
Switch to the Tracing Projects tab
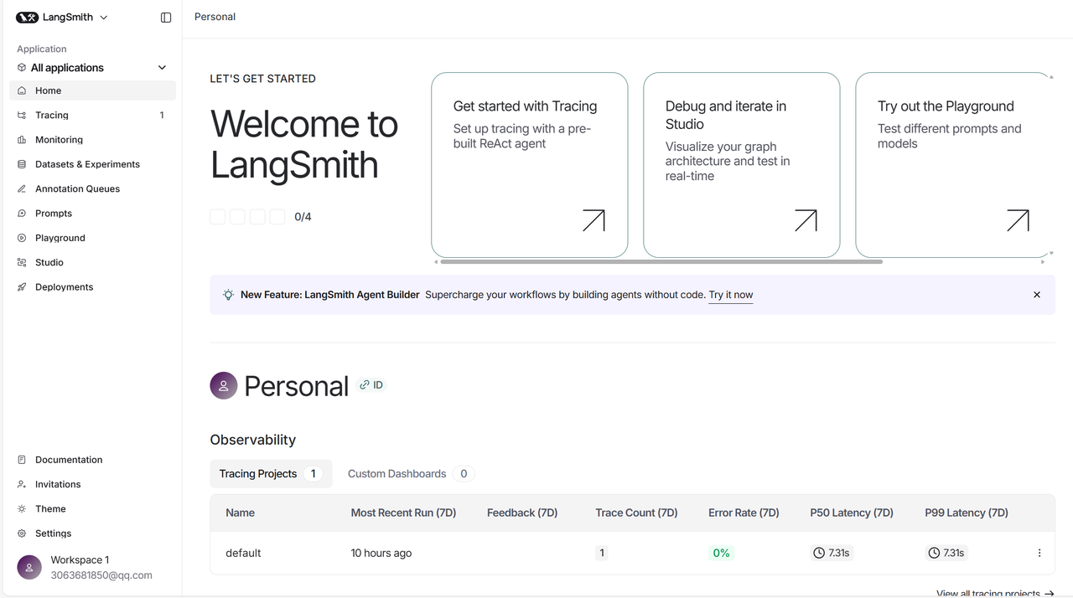click(x=271, y=474)
